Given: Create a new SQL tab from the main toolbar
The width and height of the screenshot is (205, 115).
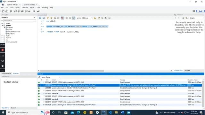Looking at the screenshot, I should click(3, 11).
